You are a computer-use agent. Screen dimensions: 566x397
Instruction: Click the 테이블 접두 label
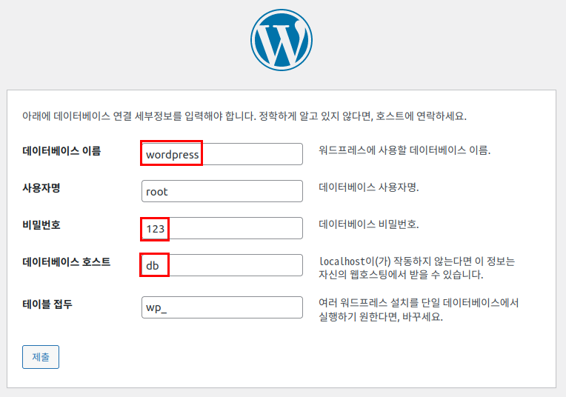(47, 304)
